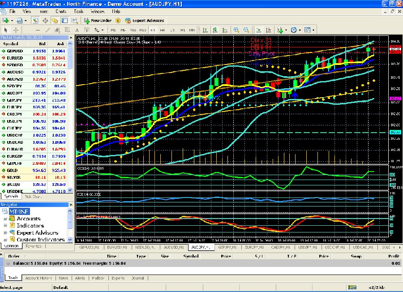Open the View menu
403x292 pixels.
pyautogui.click(x=27, y=11)
